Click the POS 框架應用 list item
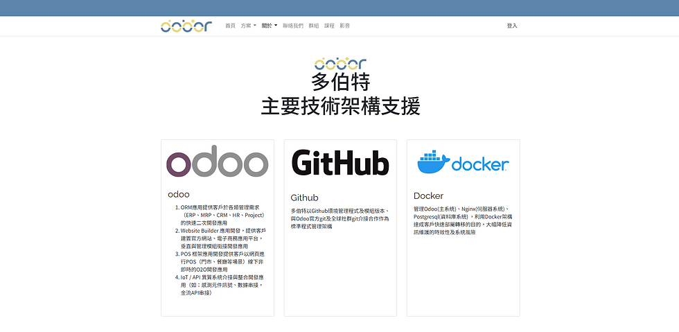The width and height of the screenshot is (679, 332). pos(221,262)
